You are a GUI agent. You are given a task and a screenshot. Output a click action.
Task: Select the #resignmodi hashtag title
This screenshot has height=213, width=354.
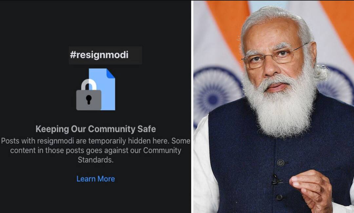coord(99,55)
